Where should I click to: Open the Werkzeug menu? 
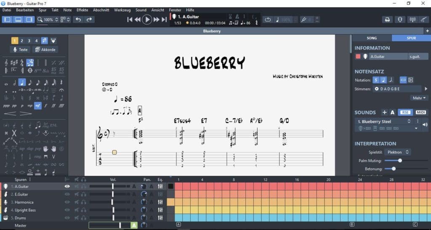coord(122,10)
